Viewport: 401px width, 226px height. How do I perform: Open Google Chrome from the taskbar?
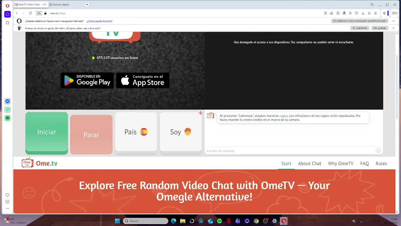coord(256,221)
